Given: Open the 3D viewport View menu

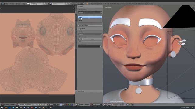Looking at the screenshot, I should [x=82, y=104].
